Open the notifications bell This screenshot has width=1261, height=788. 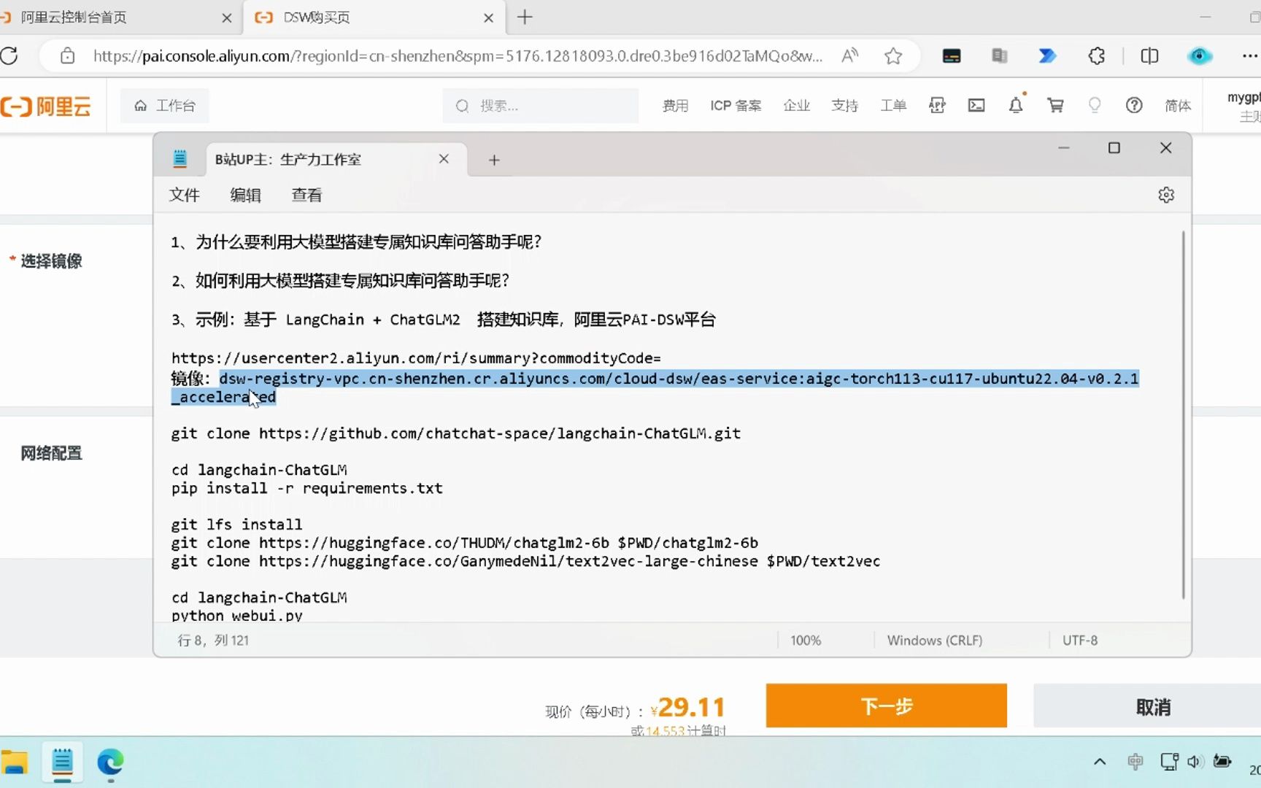pyautogui.click(x=1016, y=105)
